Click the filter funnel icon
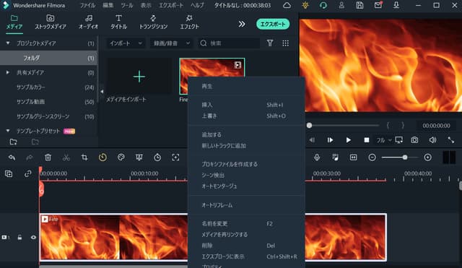This screenshot has width=462, height=268. [x=270, y=43]
